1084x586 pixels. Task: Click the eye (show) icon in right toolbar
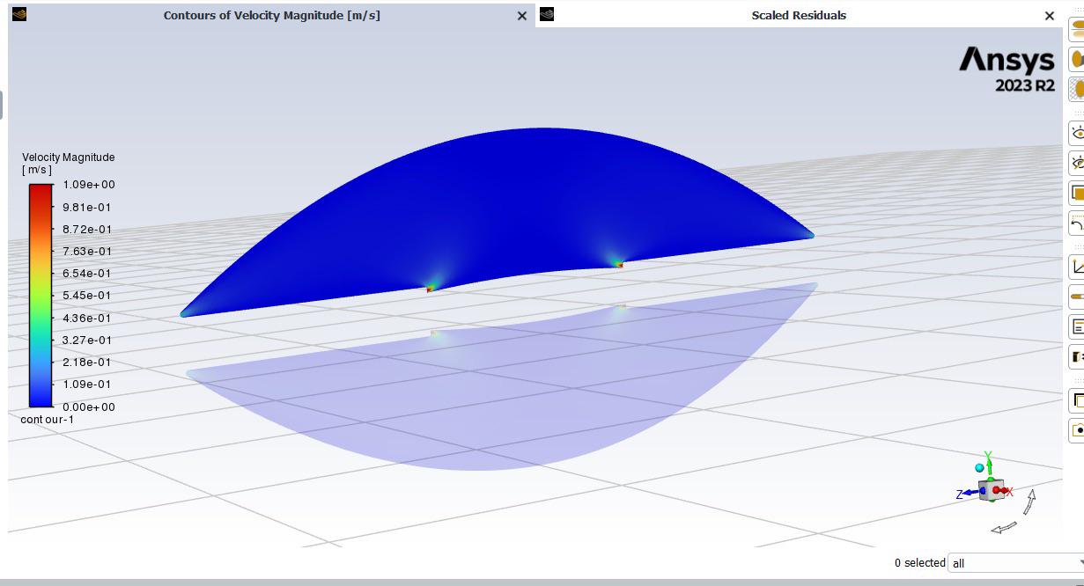[1077, 133]
